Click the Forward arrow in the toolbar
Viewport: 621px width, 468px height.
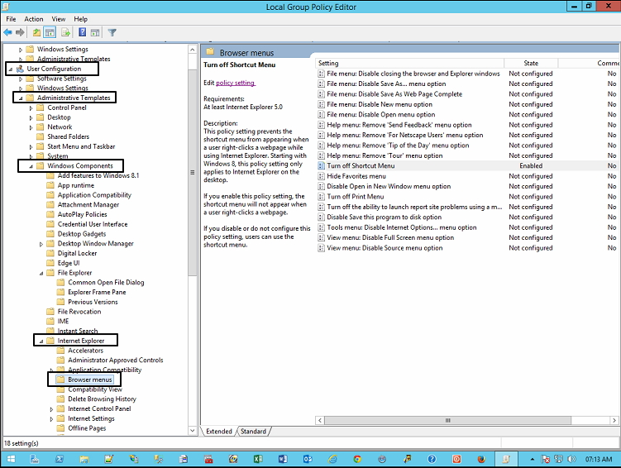coord(20,33)
